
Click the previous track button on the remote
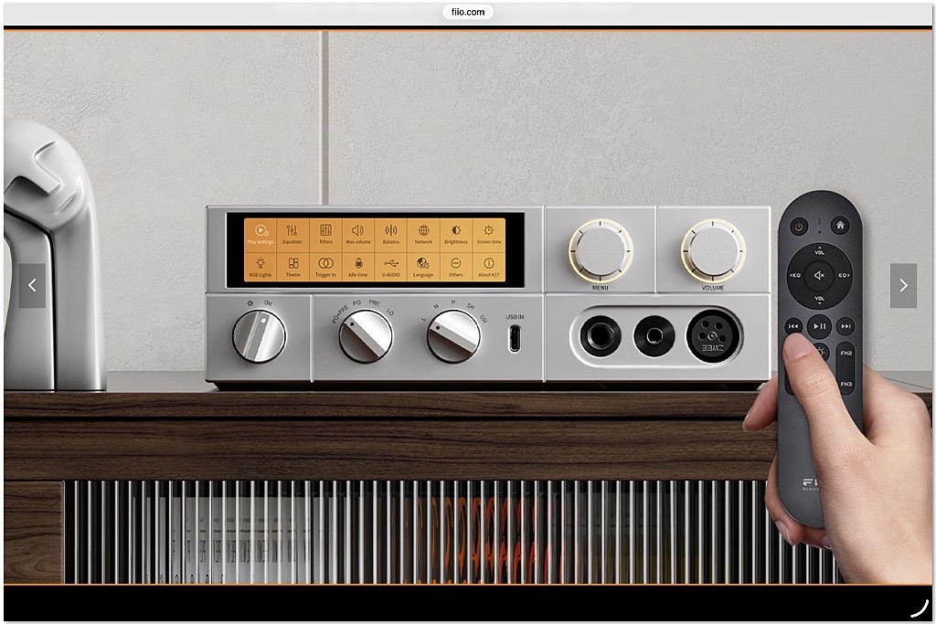pyautogui.click(x=793, y=326)
